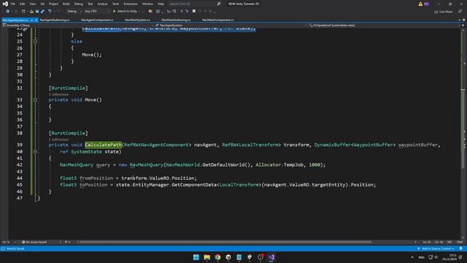The height and width of the screenshot is (263, 467).
Task: Click the Undo arrow icon
Action: pos(50,12)
